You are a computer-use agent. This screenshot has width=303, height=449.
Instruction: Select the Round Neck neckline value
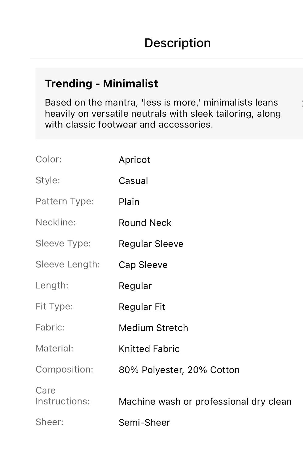point(145,223)
